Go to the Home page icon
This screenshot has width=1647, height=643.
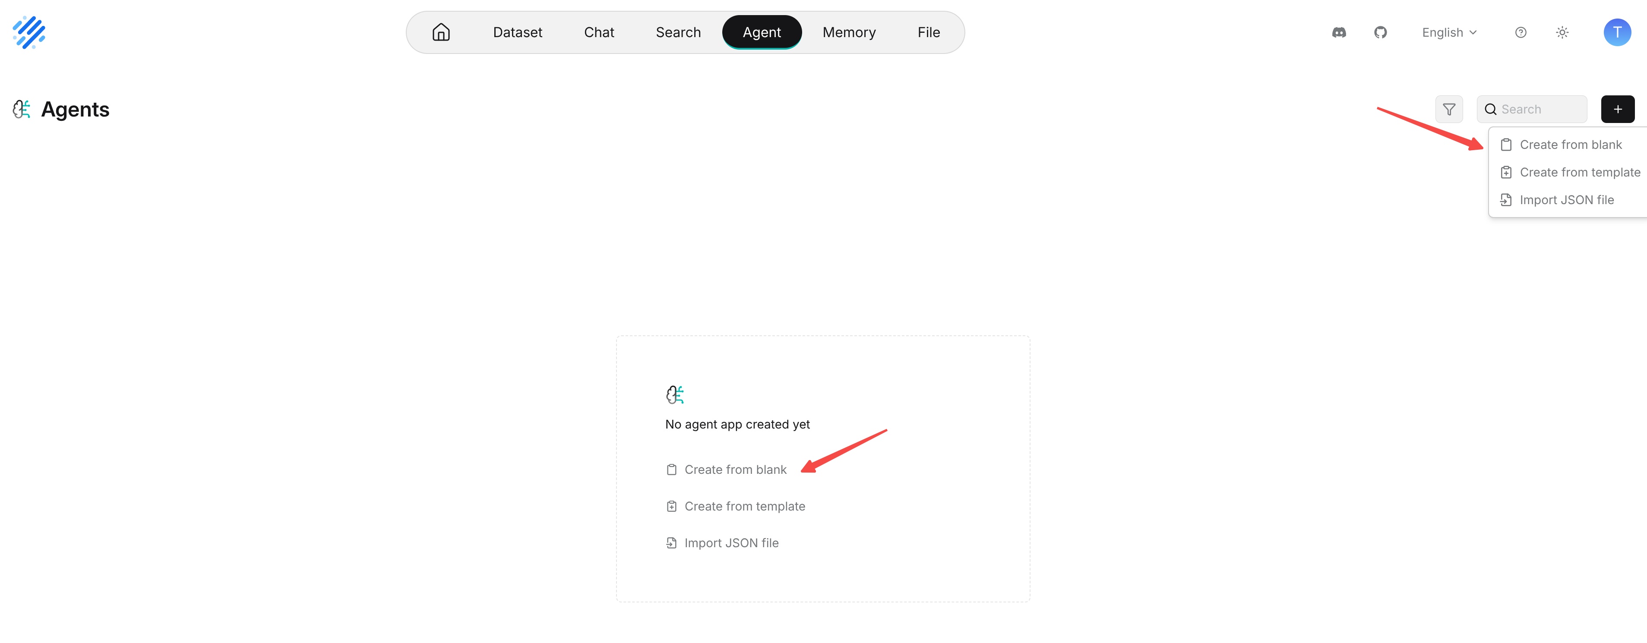pyautogui.click(x=441, y=32)
